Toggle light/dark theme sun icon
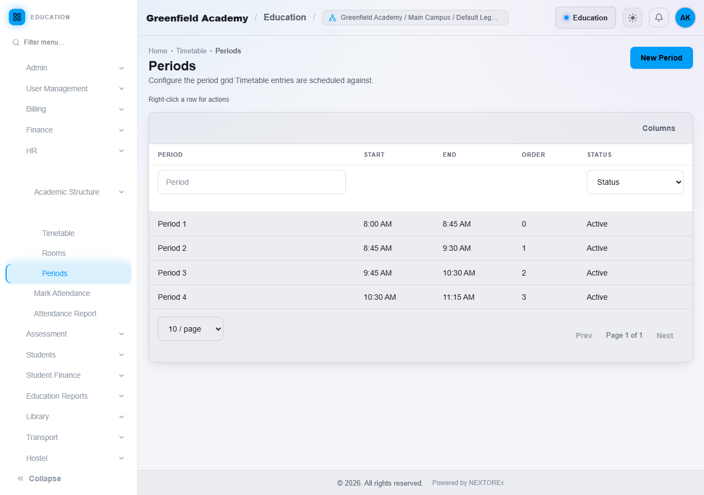This screenshot has height=495, width=704. point(632,18)
